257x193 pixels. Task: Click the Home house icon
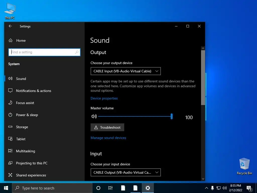pyautogui.click(x=11, y=40)
